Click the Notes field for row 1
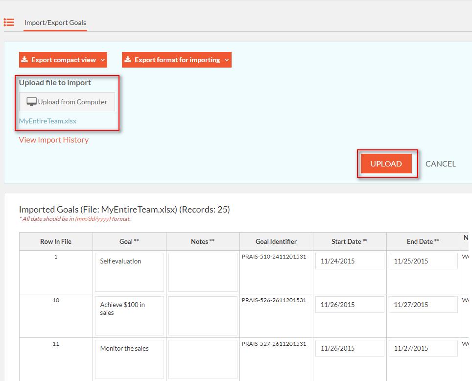Viewport: 472px width, 381px height. click(203, 272)
